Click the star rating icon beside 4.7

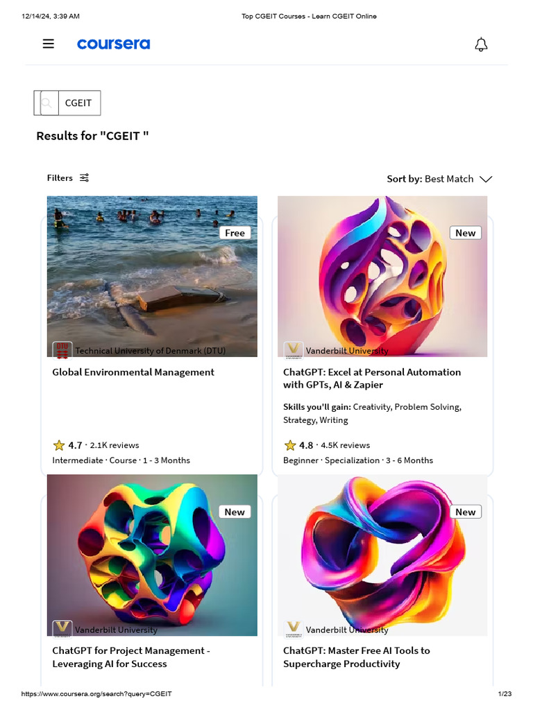click(59, 445)
